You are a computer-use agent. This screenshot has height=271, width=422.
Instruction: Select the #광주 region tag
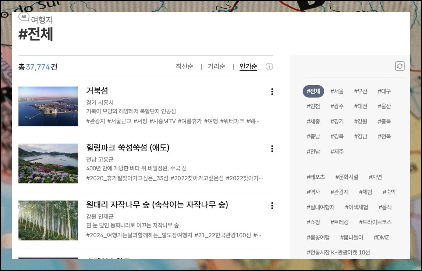coord(337,106)
